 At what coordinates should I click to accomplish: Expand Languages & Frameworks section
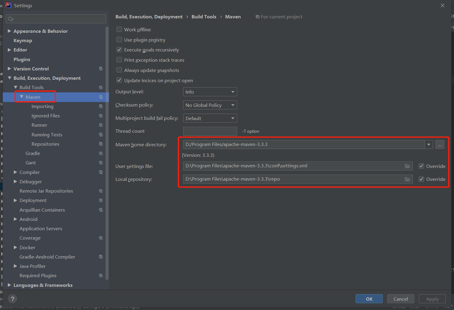[x=9, y=285]
